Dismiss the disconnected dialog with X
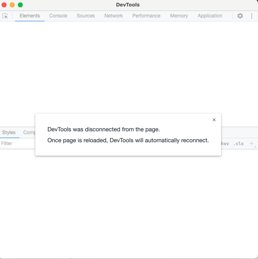Screen dimensions: 258x259 click(x=214, y=120)
